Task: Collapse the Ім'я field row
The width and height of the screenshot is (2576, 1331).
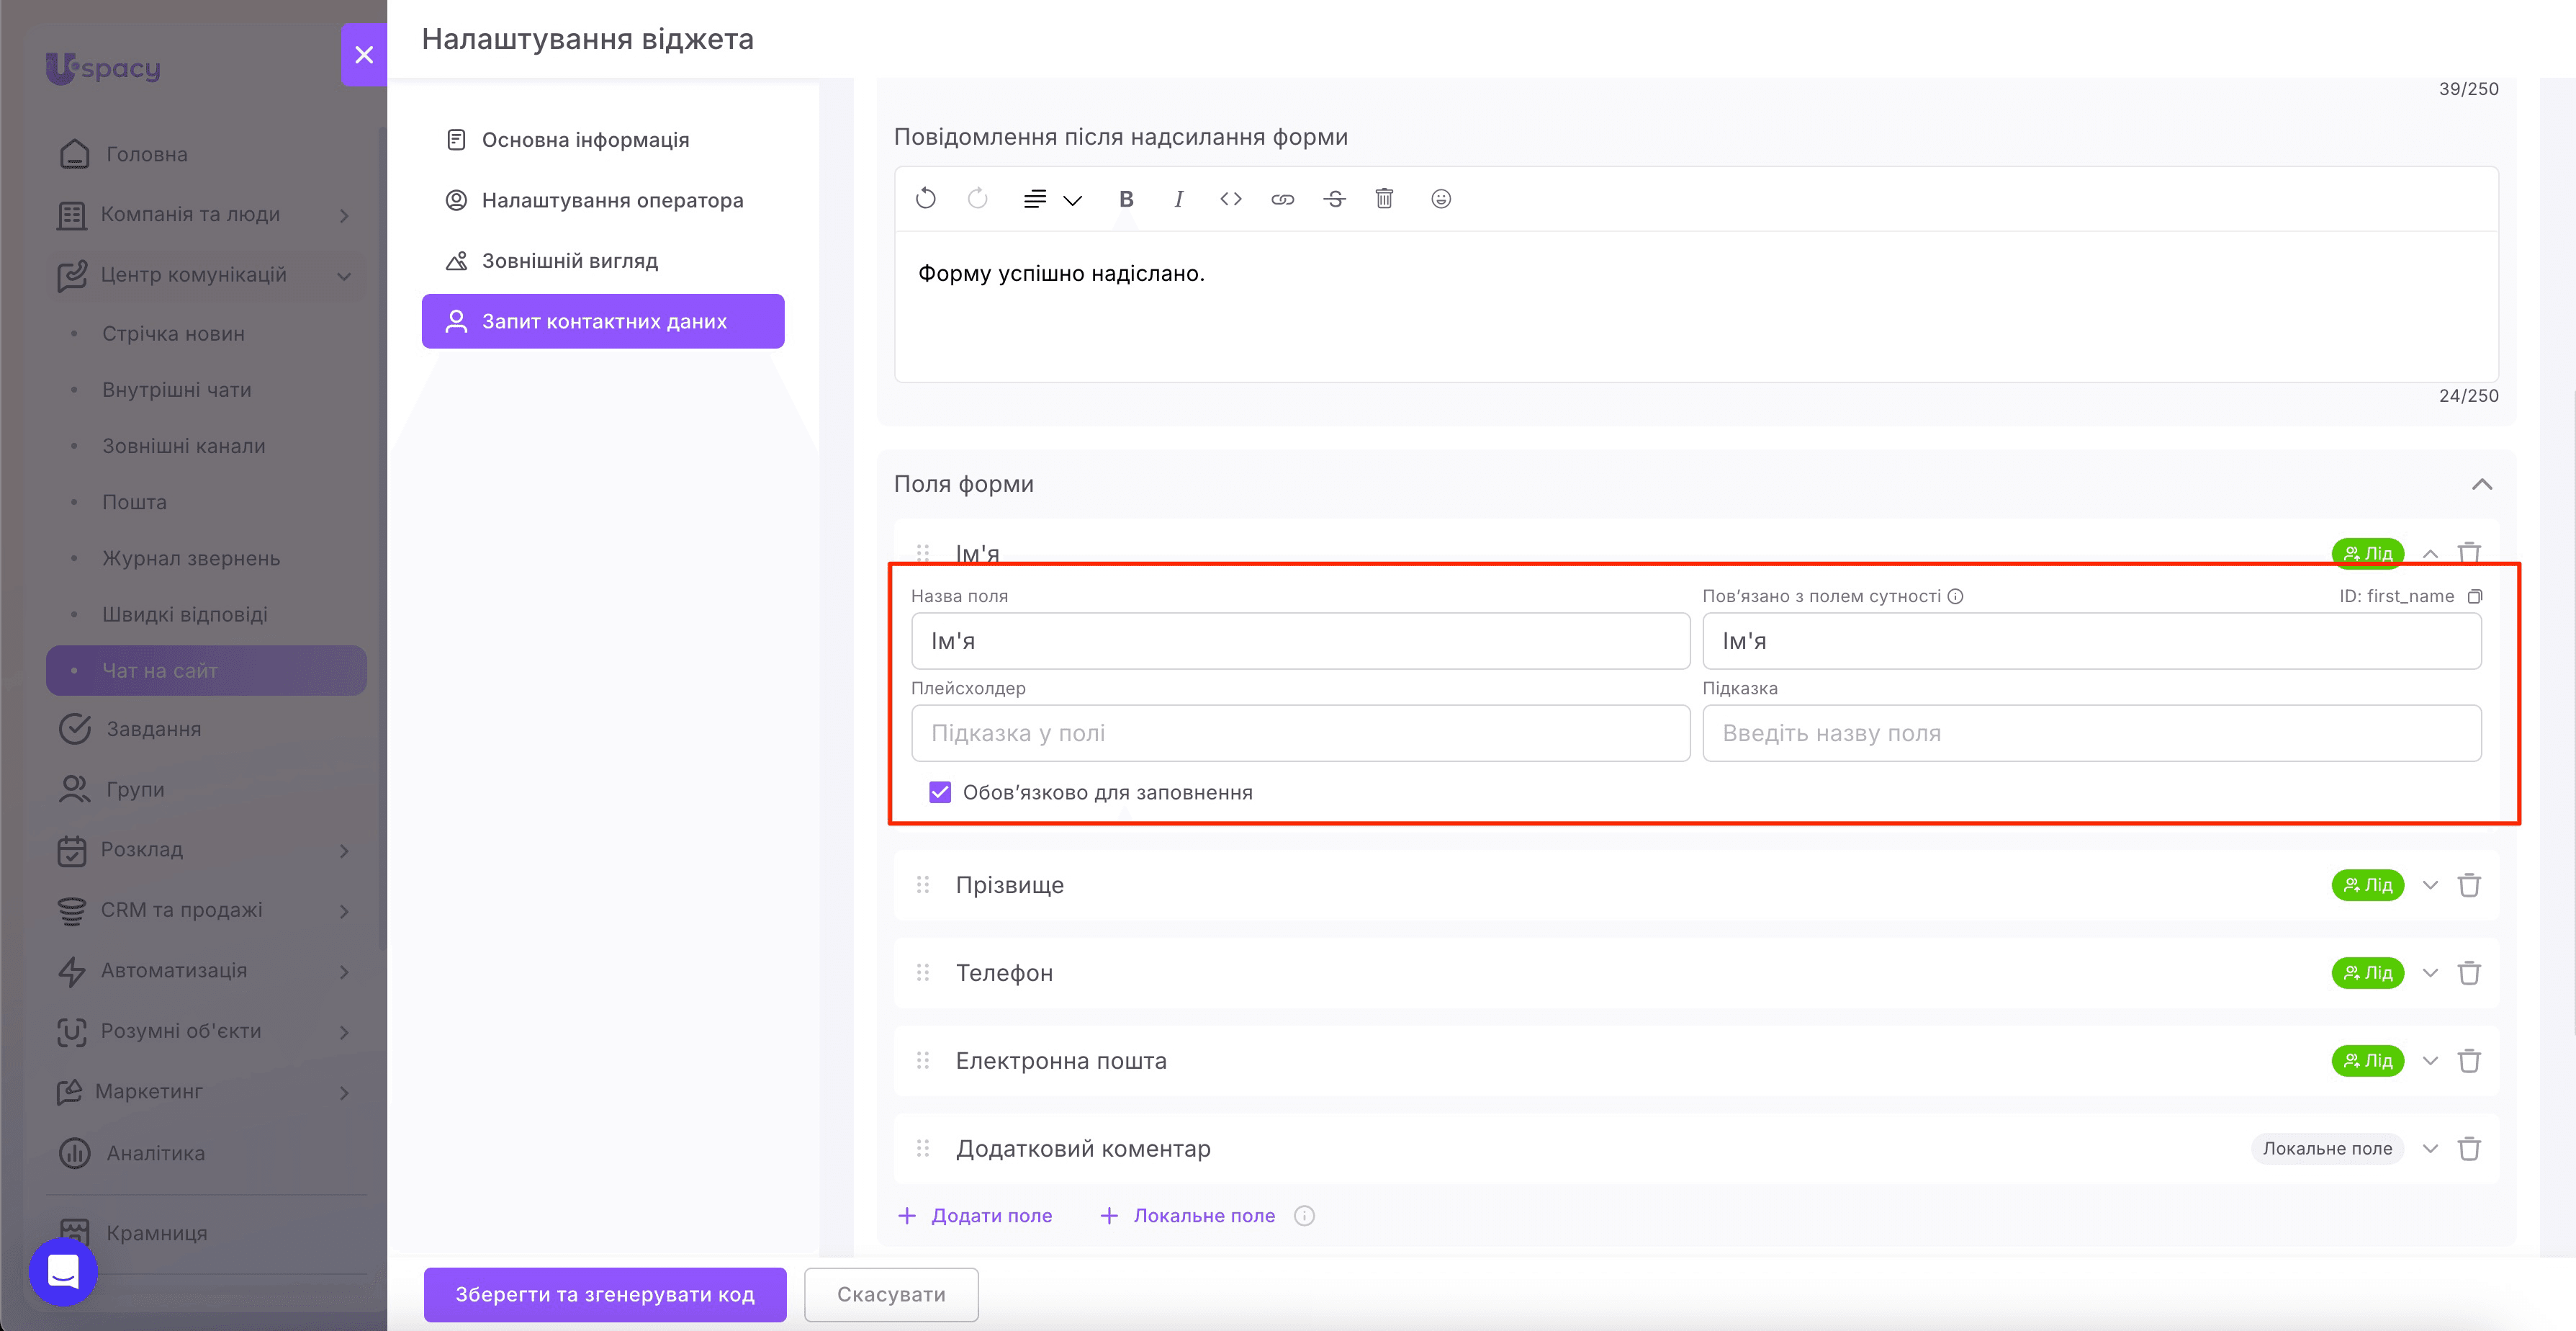Action: [2430, 553]
